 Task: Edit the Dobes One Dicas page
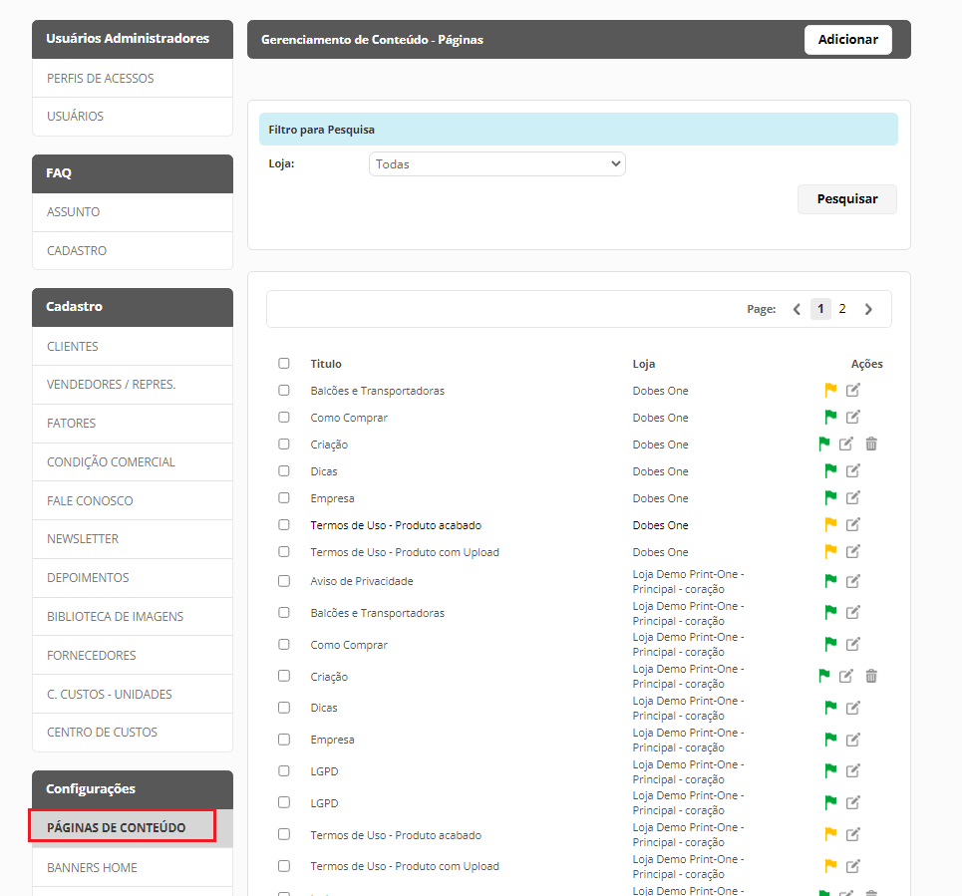tap(852, 471)
